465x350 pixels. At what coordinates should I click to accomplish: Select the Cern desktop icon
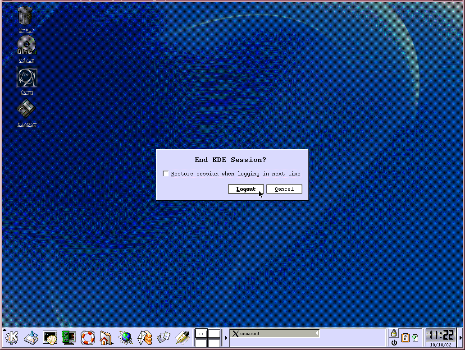[x=27, y=80]
